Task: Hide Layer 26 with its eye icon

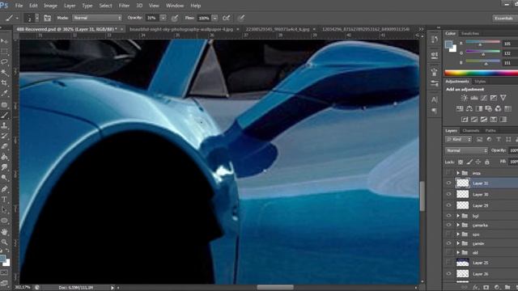Action: tap(448, 274)
